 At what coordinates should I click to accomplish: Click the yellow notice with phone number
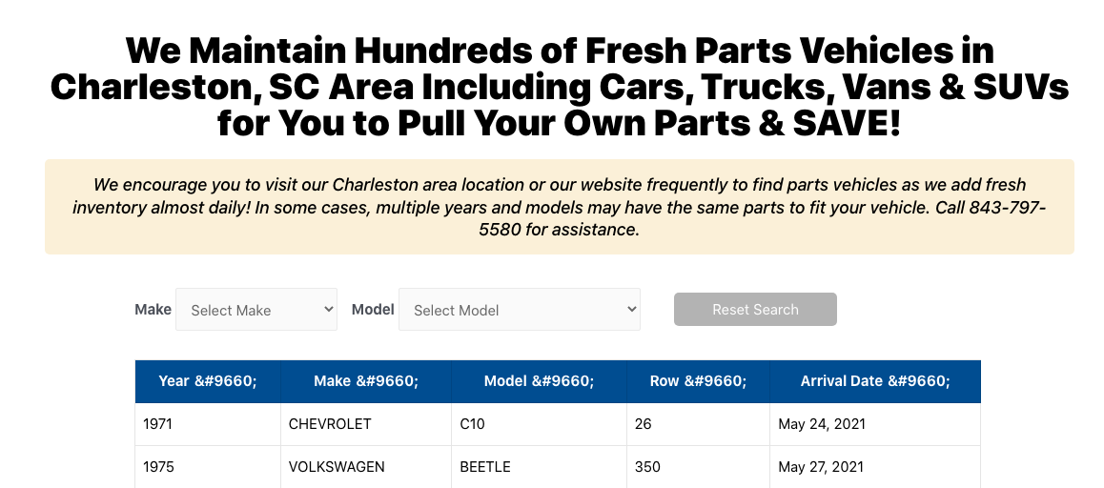[560, 207]
